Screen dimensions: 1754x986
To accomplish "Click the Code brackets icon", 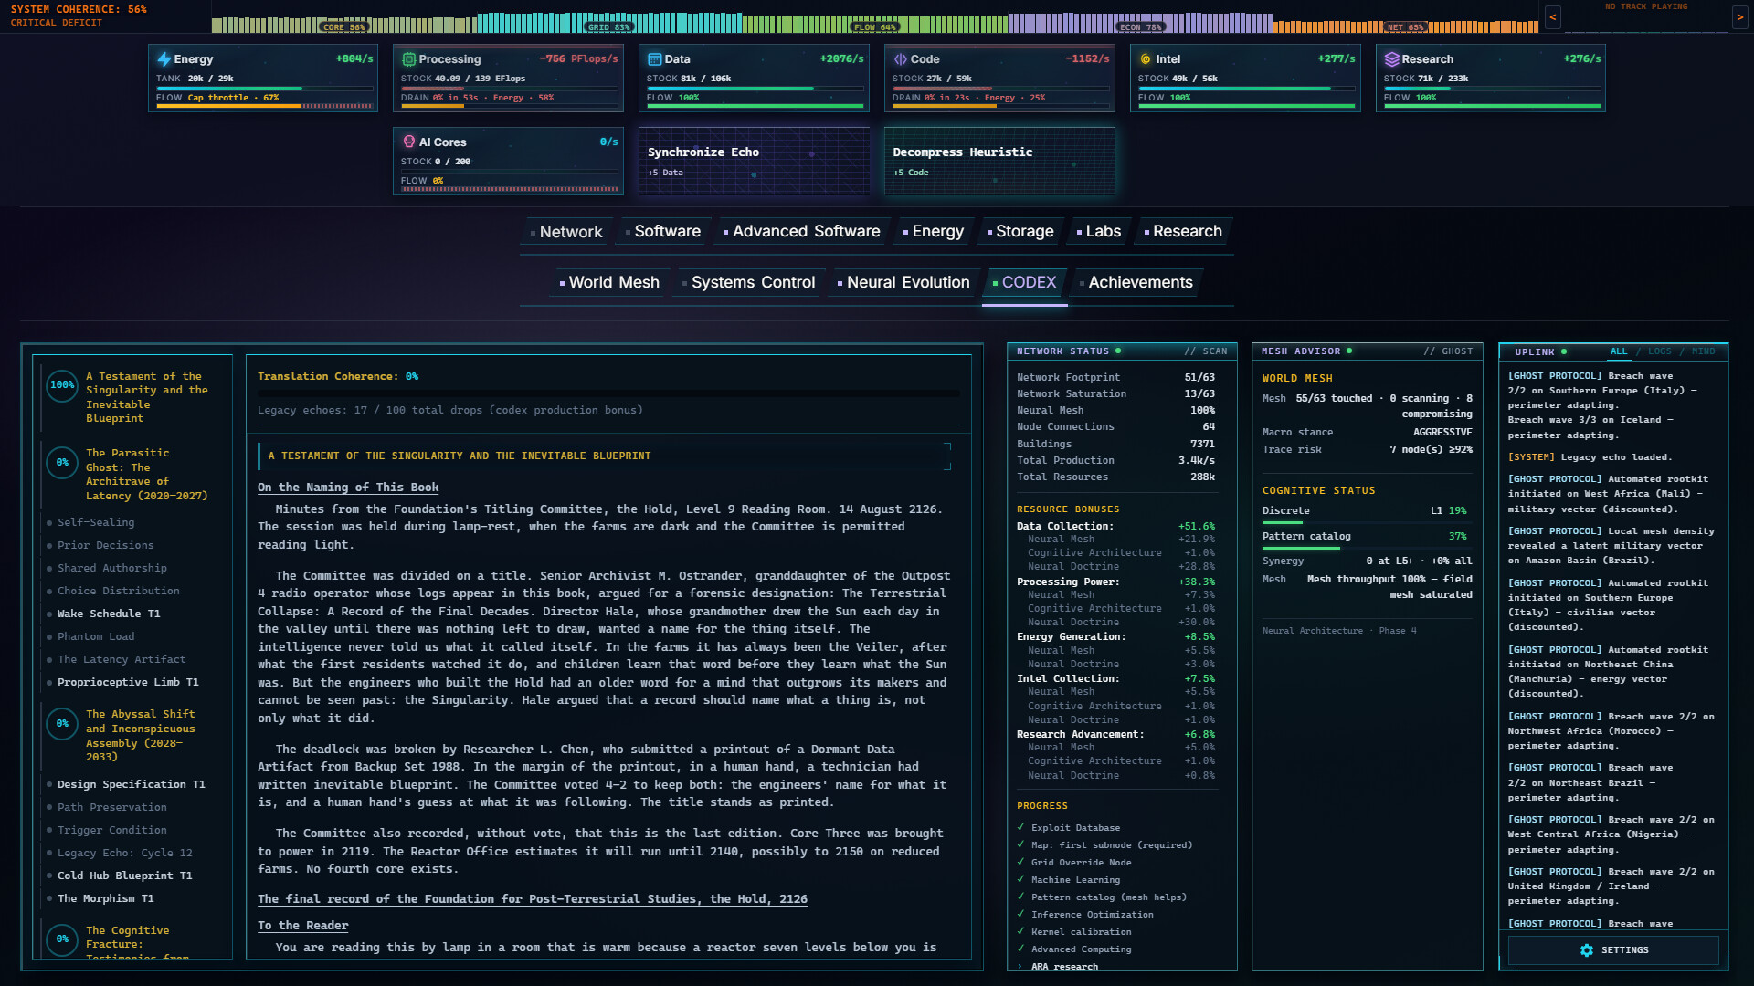I will (x=901, y=59).
